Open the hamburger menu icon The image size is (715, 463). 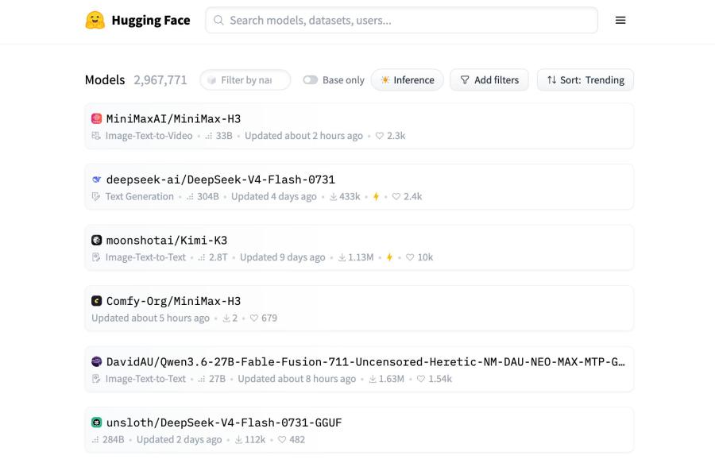pos(620,20)
